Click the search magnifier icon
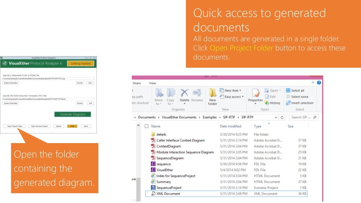 click(x=315, y=117)
